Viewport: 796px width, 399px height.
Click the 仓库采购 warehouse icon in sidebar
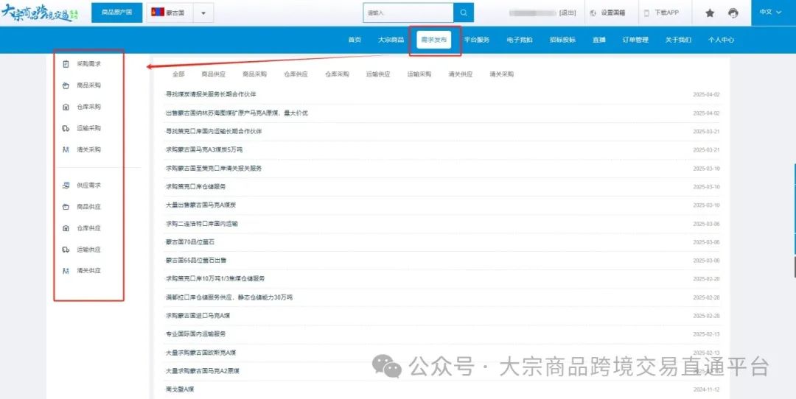click(66, 107)
